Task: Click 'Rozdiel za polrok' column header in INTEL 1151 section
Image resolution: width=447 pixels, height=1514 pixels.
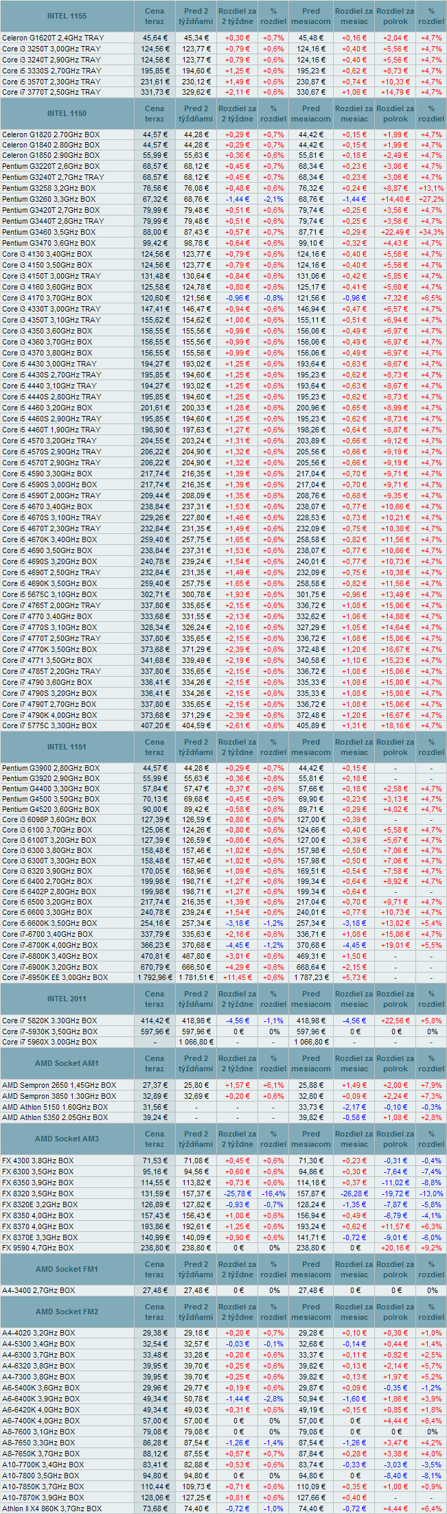Action: point(396,747)
